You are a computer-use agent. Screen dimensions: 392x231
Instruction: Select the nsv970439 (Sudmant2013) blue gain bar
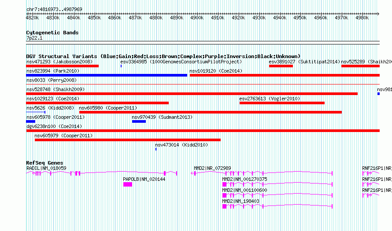pyautogui.click(x=139, y=121)
